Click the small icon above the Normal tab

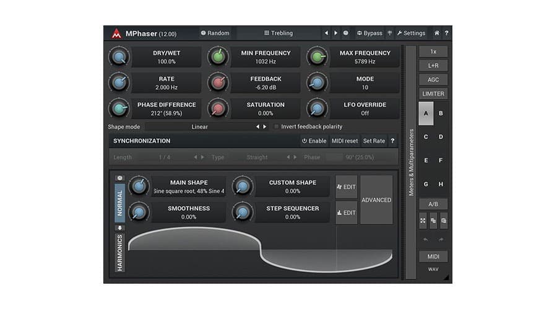119,178
